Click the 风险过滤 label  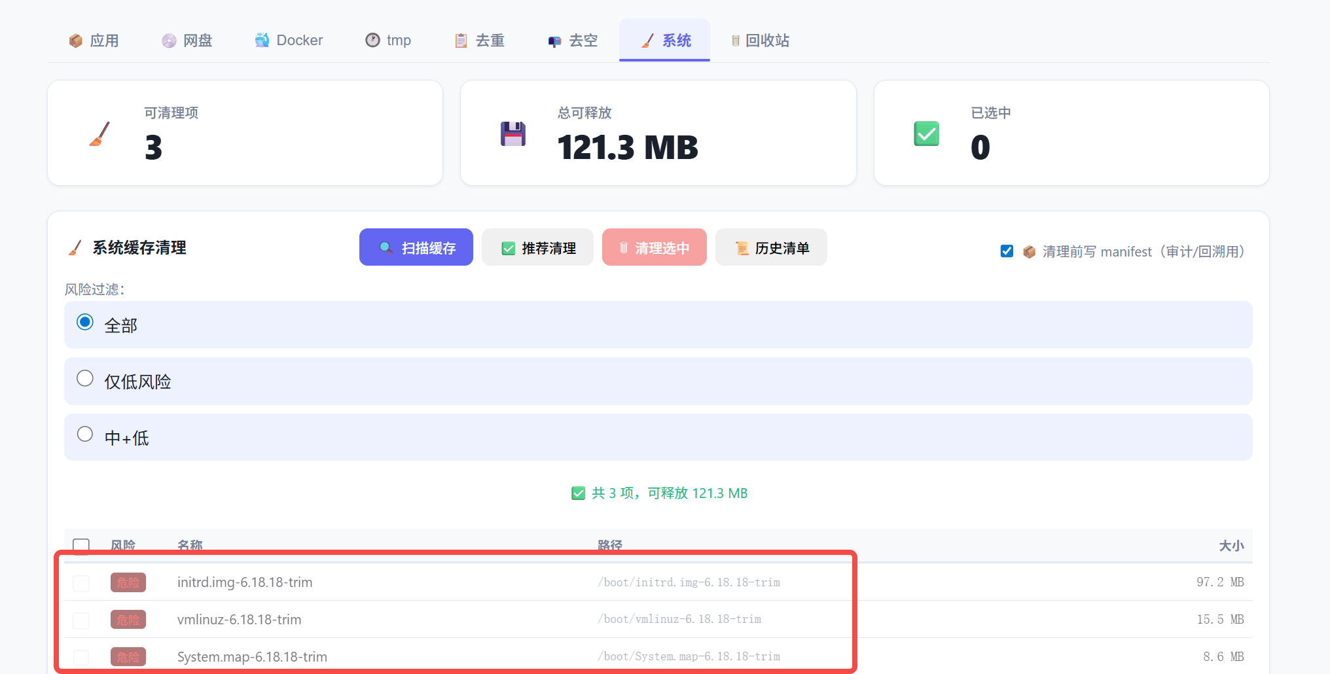(x=94, y=289)
